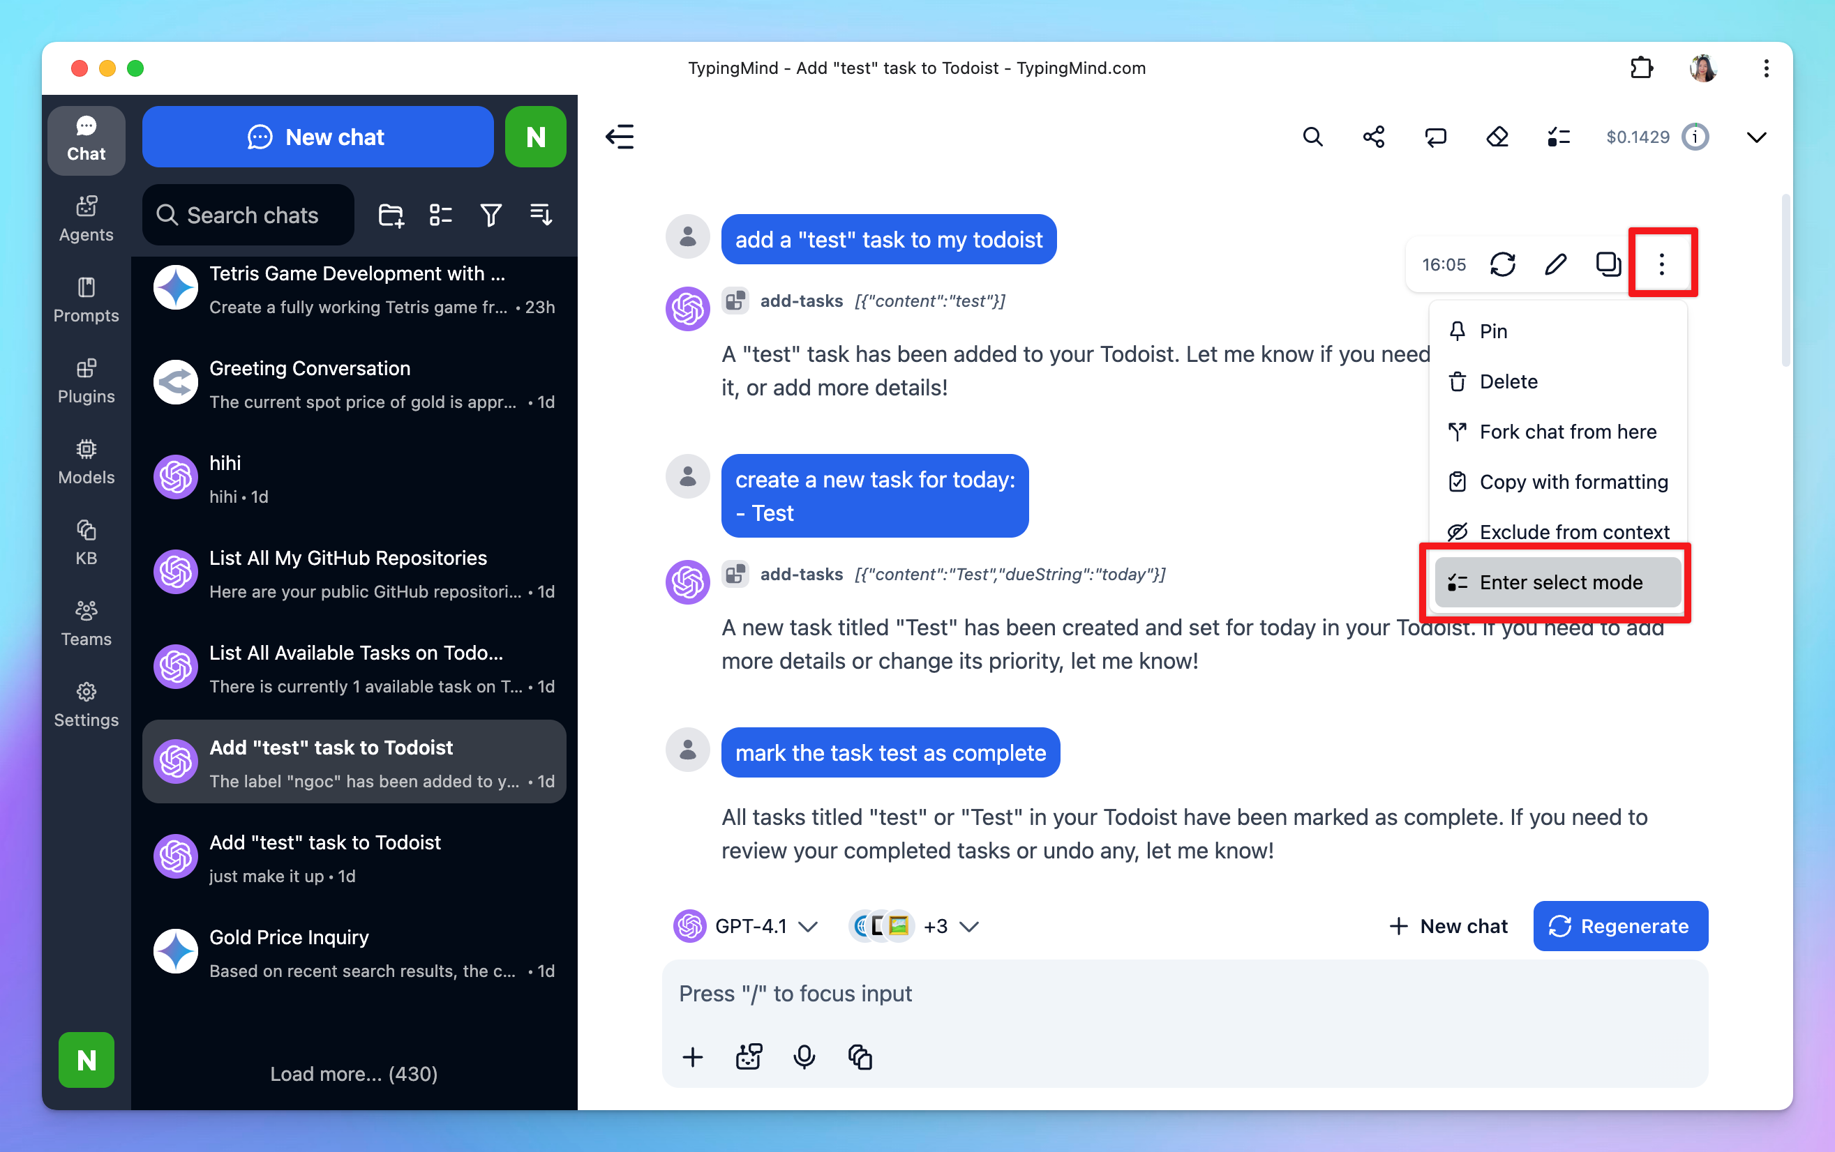Focus the Search chats field

(248, 215)
